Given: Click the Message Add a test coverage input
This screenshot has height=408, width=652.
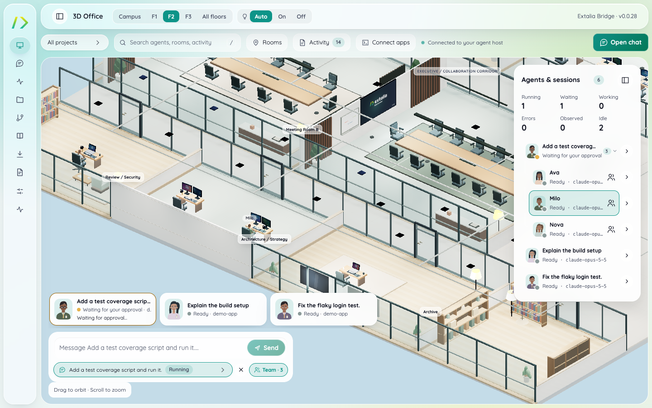Looking at the screenshot, I should pos(150,348).
